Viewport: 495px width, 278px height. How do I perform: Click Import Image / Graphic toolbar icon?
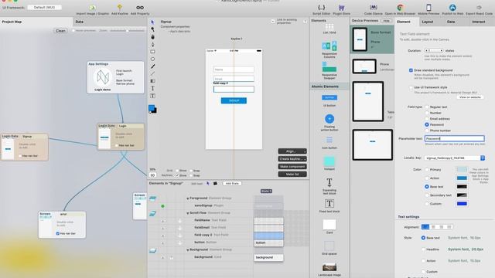[93, 8]
